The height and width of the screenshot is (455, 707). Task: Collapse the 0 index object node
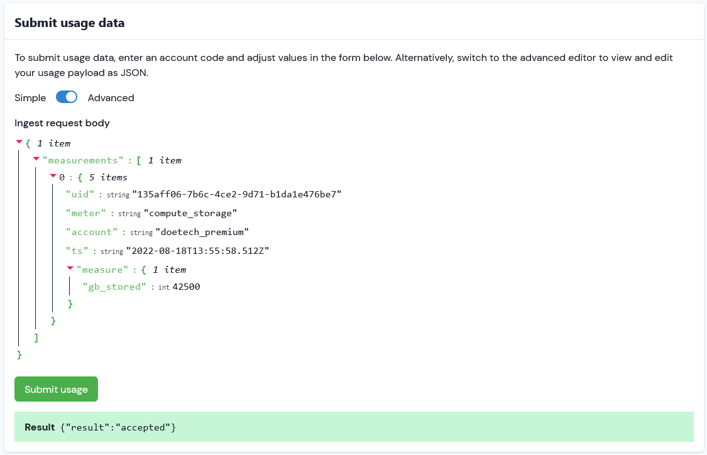point(53,176)
